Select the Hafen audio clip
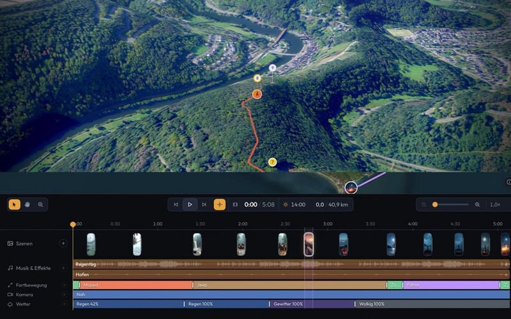This screenshot has height=319, width=511. coord(291,274)
